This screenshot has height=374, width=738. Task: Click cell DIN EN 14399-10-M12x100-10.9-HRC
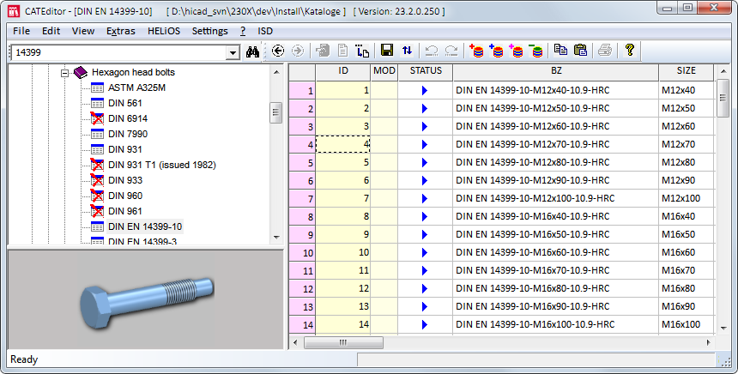click(556, 198)
